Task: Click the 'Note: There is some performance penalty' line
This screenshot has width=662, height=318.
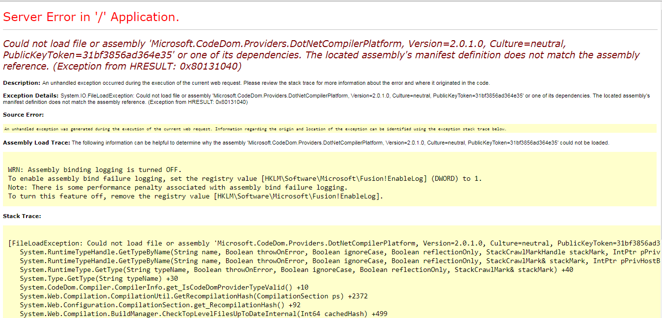Action: coord(178,187)
